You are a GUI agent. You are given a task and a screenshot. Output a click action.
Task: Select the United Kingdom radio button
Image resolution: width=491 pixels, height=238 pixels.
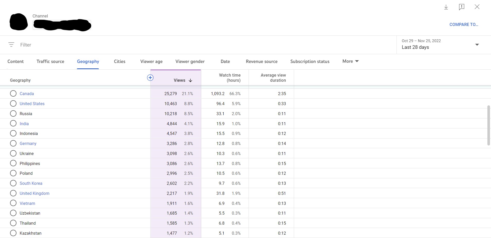pyautogui.click(x=13, y=193)
